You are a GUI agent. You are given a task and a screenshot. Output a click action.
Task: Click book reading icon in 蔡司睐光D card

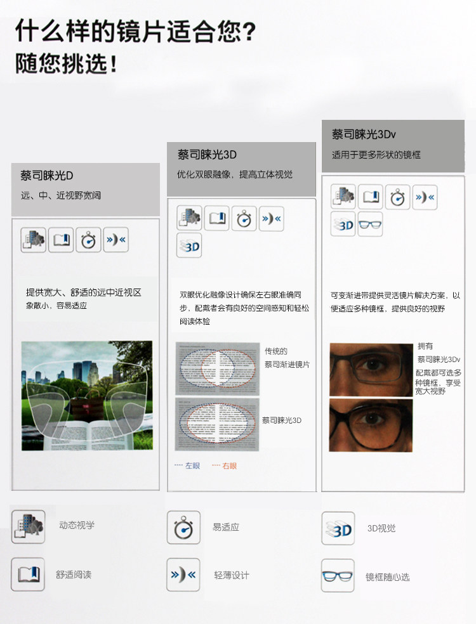tap(61, 240)
